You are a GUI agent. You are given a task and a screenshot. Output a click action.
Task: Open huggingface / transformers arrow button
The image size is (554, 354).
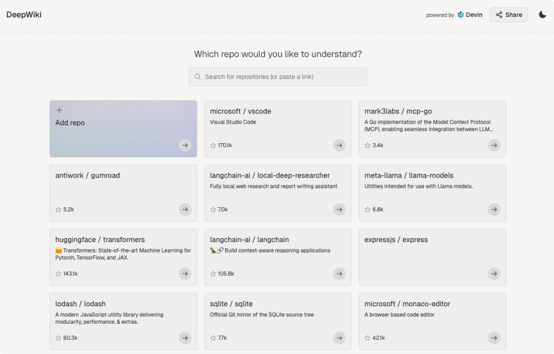pos(185,274)
